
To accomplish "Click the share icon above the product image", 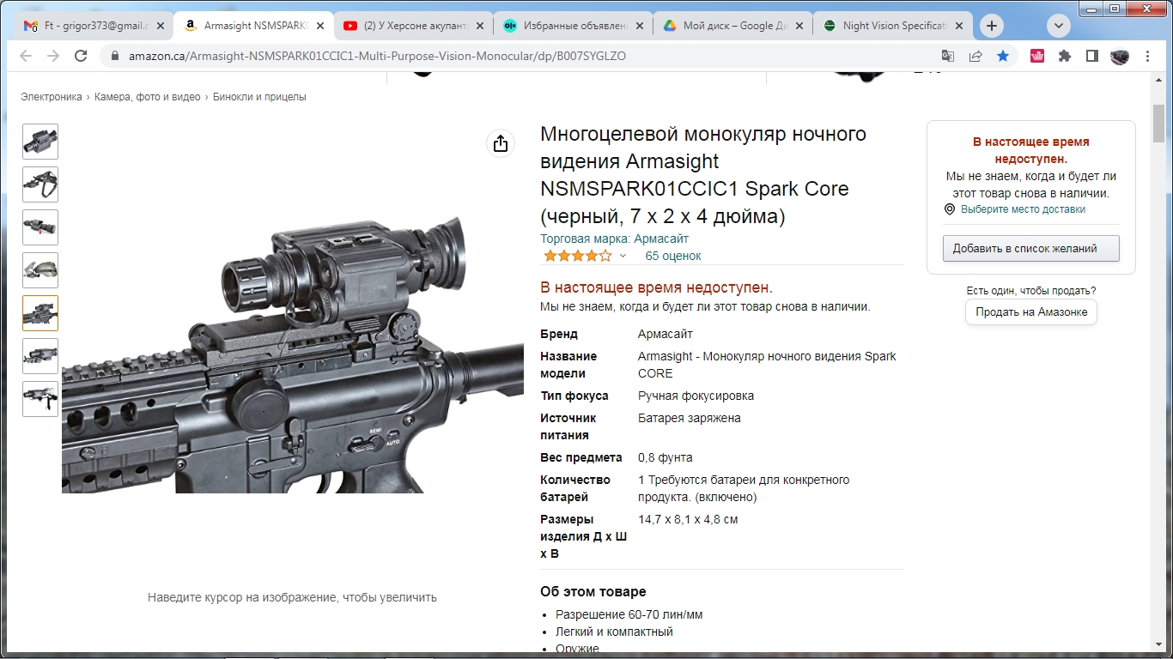I will (x=501, y=143).
